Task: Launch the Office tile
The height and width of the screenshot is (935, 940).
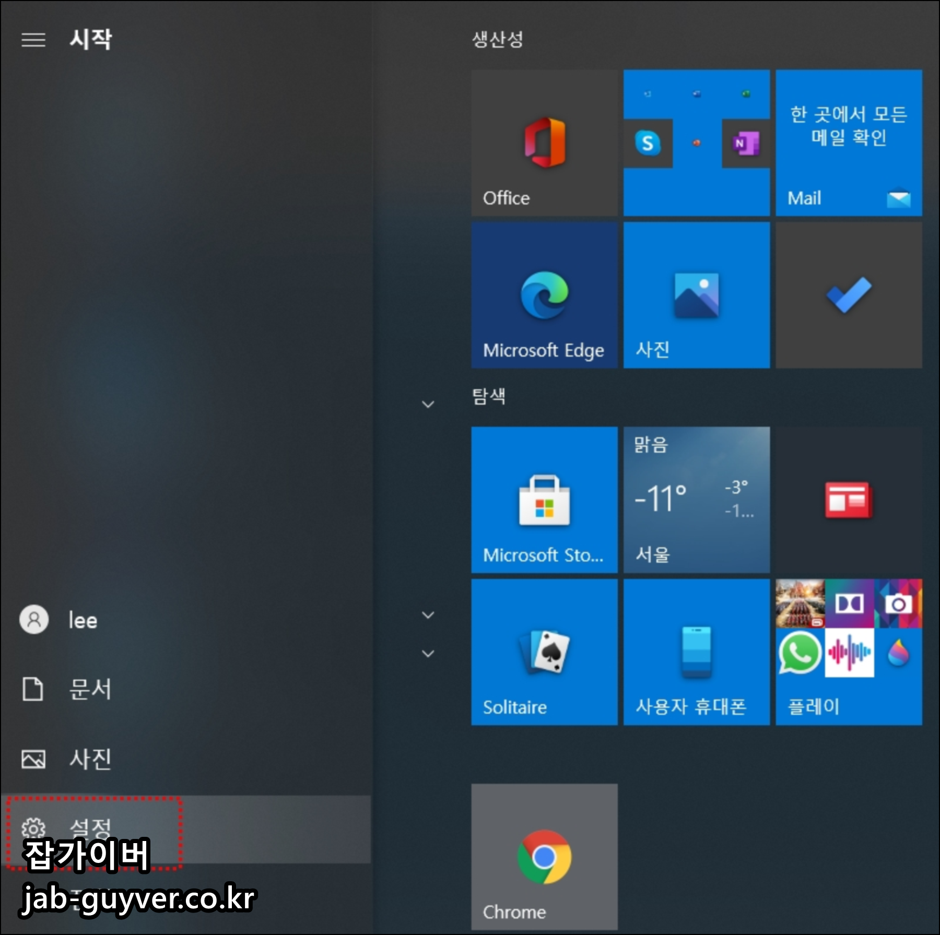Action: [544, 143]
